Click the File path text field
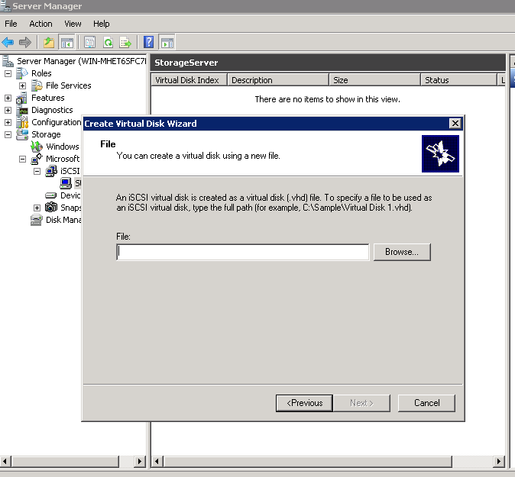This screenshot has width=515, height=477. click(243, 252)
